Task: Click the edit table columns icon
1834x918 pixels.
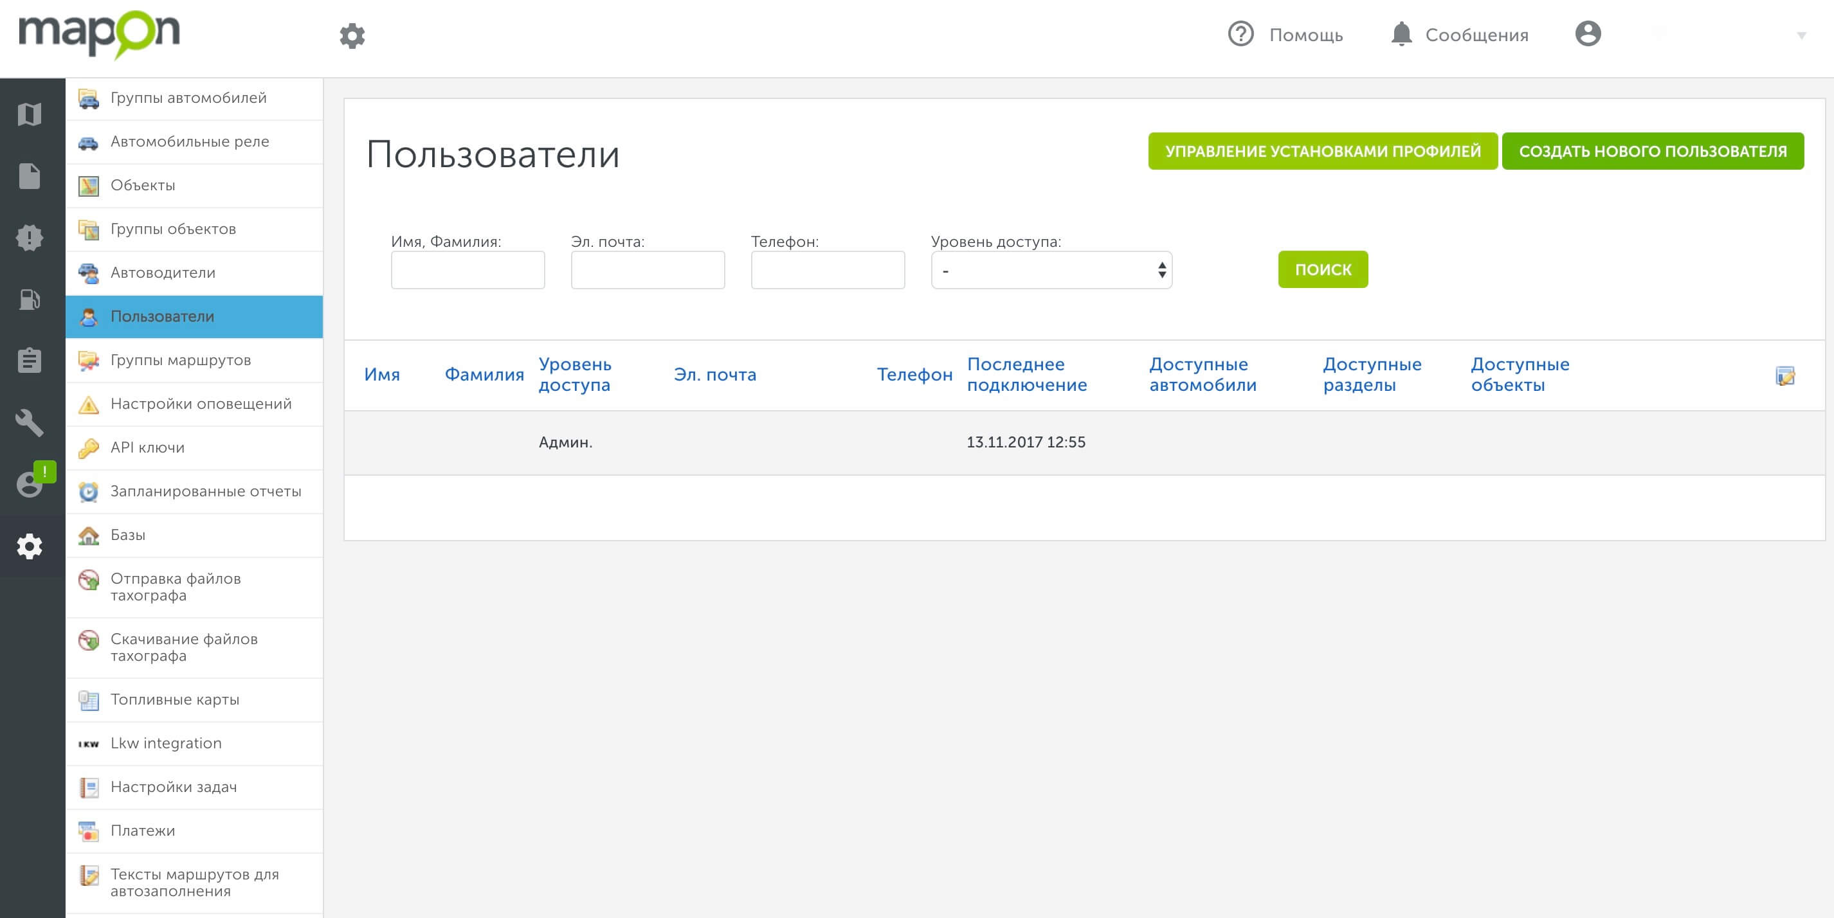Action: [1785, 375]
